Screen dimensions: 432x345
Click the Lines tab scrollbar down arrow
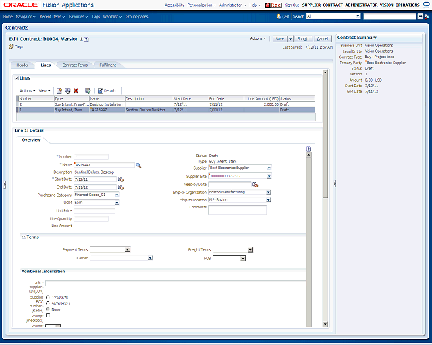tap(325, 324)
